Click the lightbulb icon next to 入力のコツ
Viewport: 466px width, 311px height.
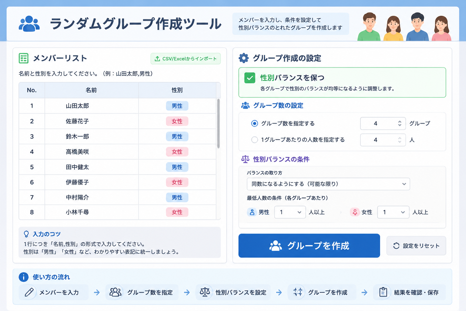[26, 234]
